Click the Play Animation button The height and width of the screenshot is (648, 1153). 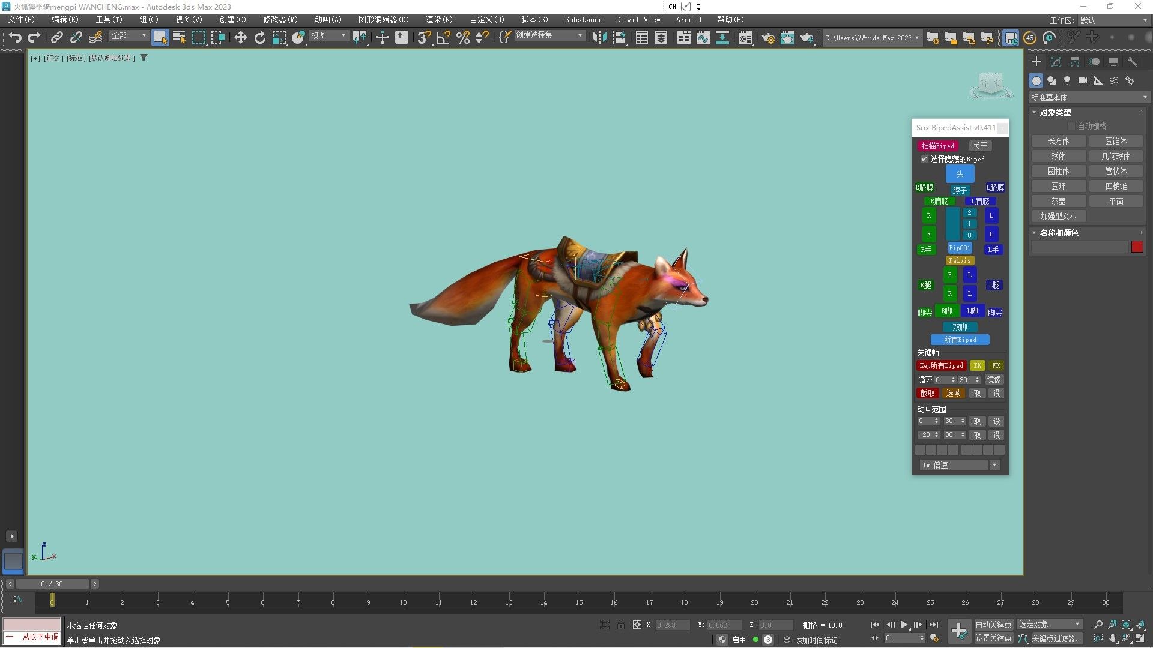coord(904,625)
